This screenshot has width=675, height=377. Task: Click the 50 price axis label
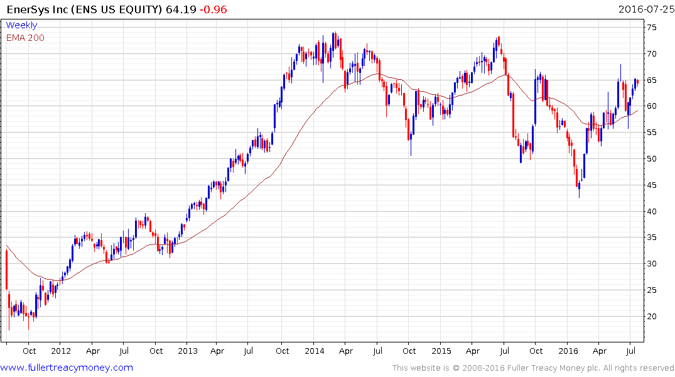[651, 158]
